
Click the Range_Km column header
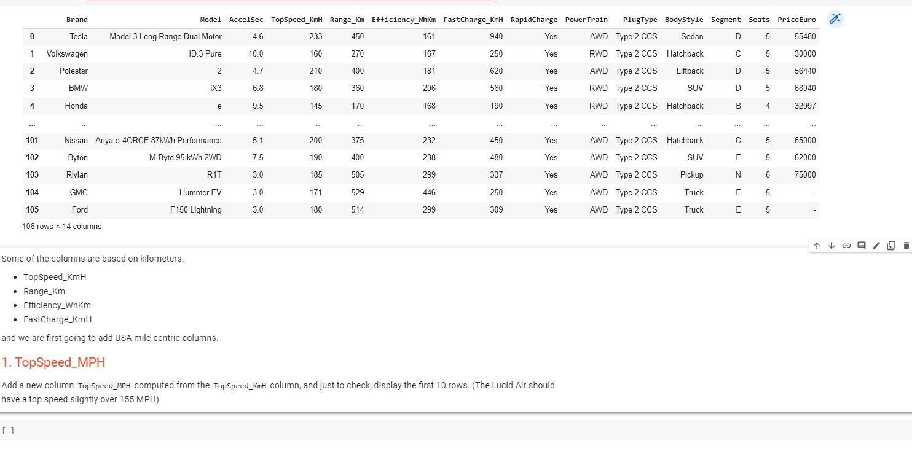click(347, 20)
